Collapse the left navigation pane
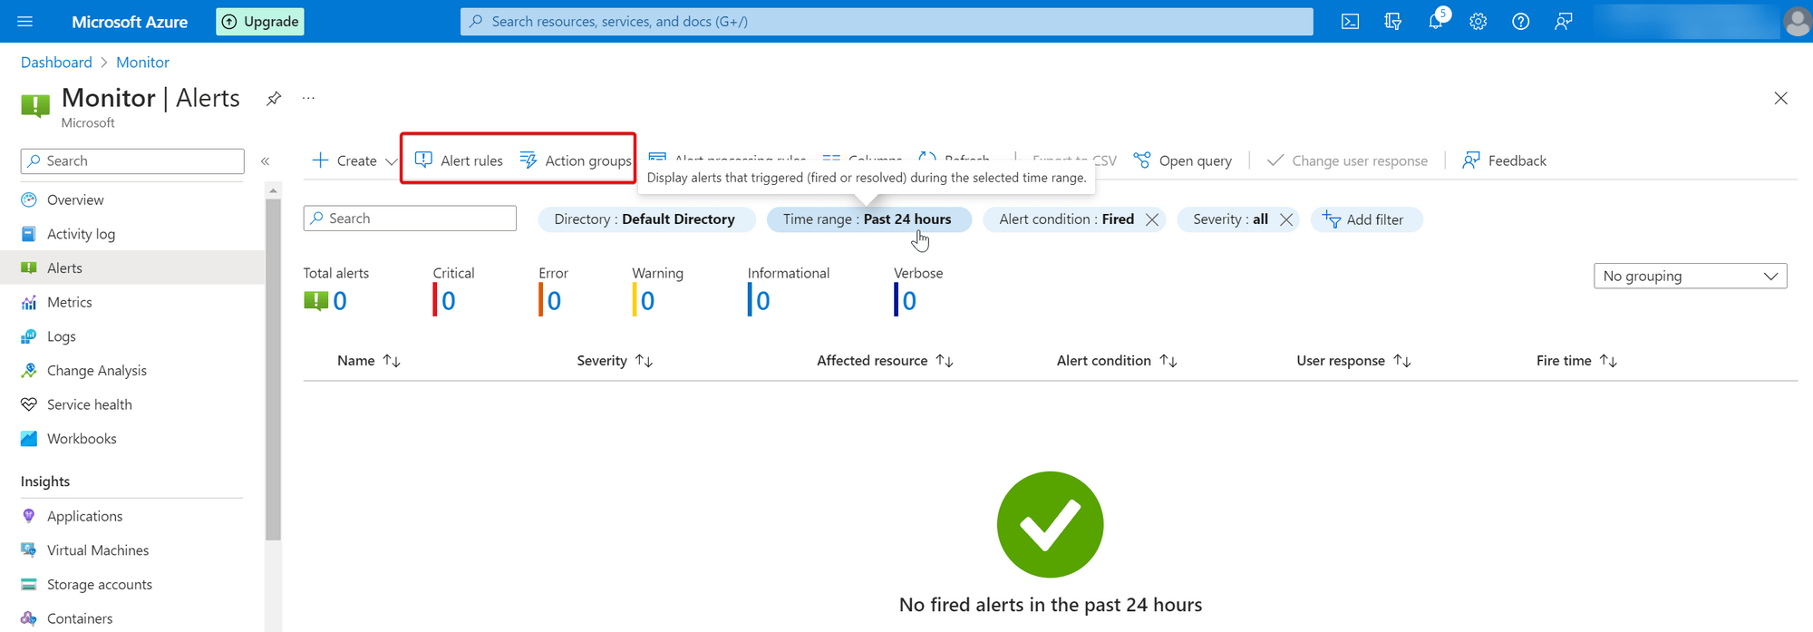 [266, 161]
